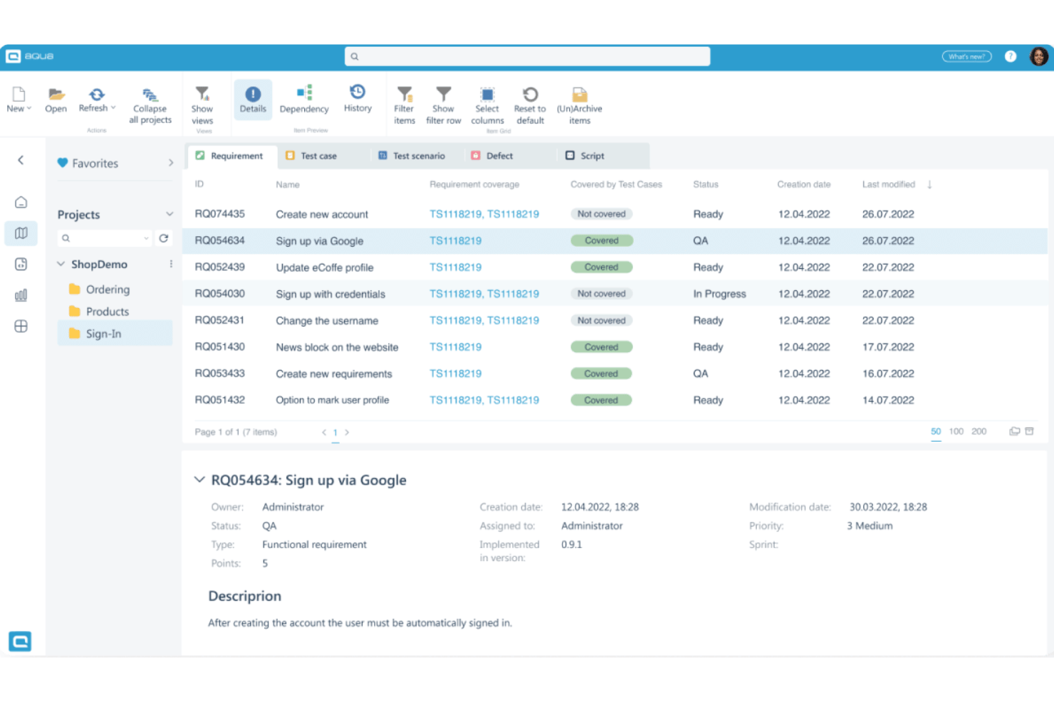Viewport: 1054px width, 702px height.
Task: Select page number 1
Action: (335, 432)
